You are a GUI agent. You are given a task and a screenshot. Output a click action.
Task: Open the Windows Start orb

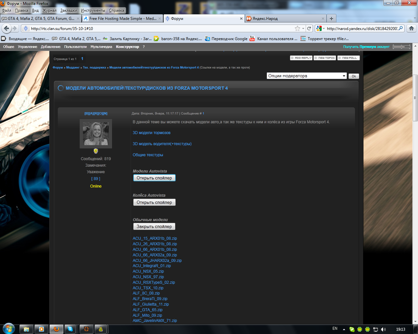(8, 329)
